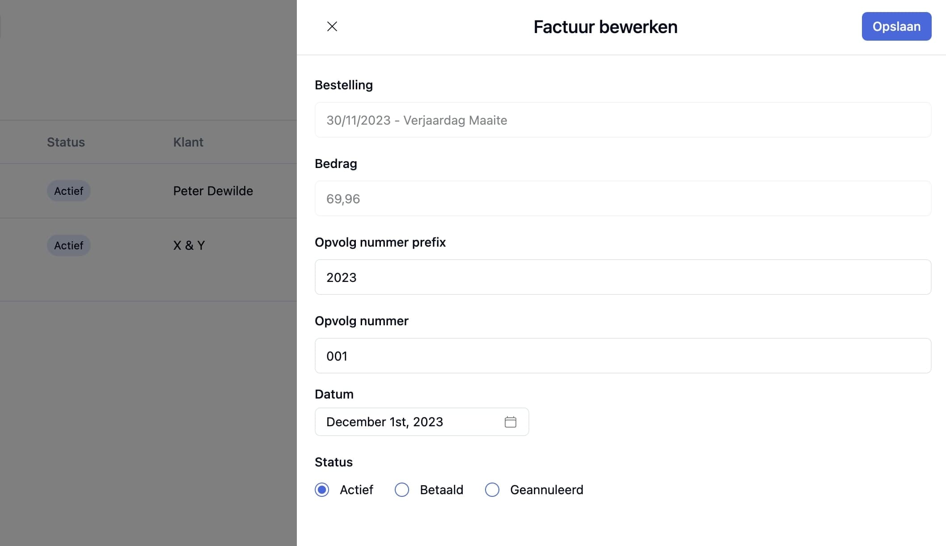Screen dimensions: 946x546
Task: Click the Actief badge next to X & Y
Action: pyautogui.click(x=68, y=245)
